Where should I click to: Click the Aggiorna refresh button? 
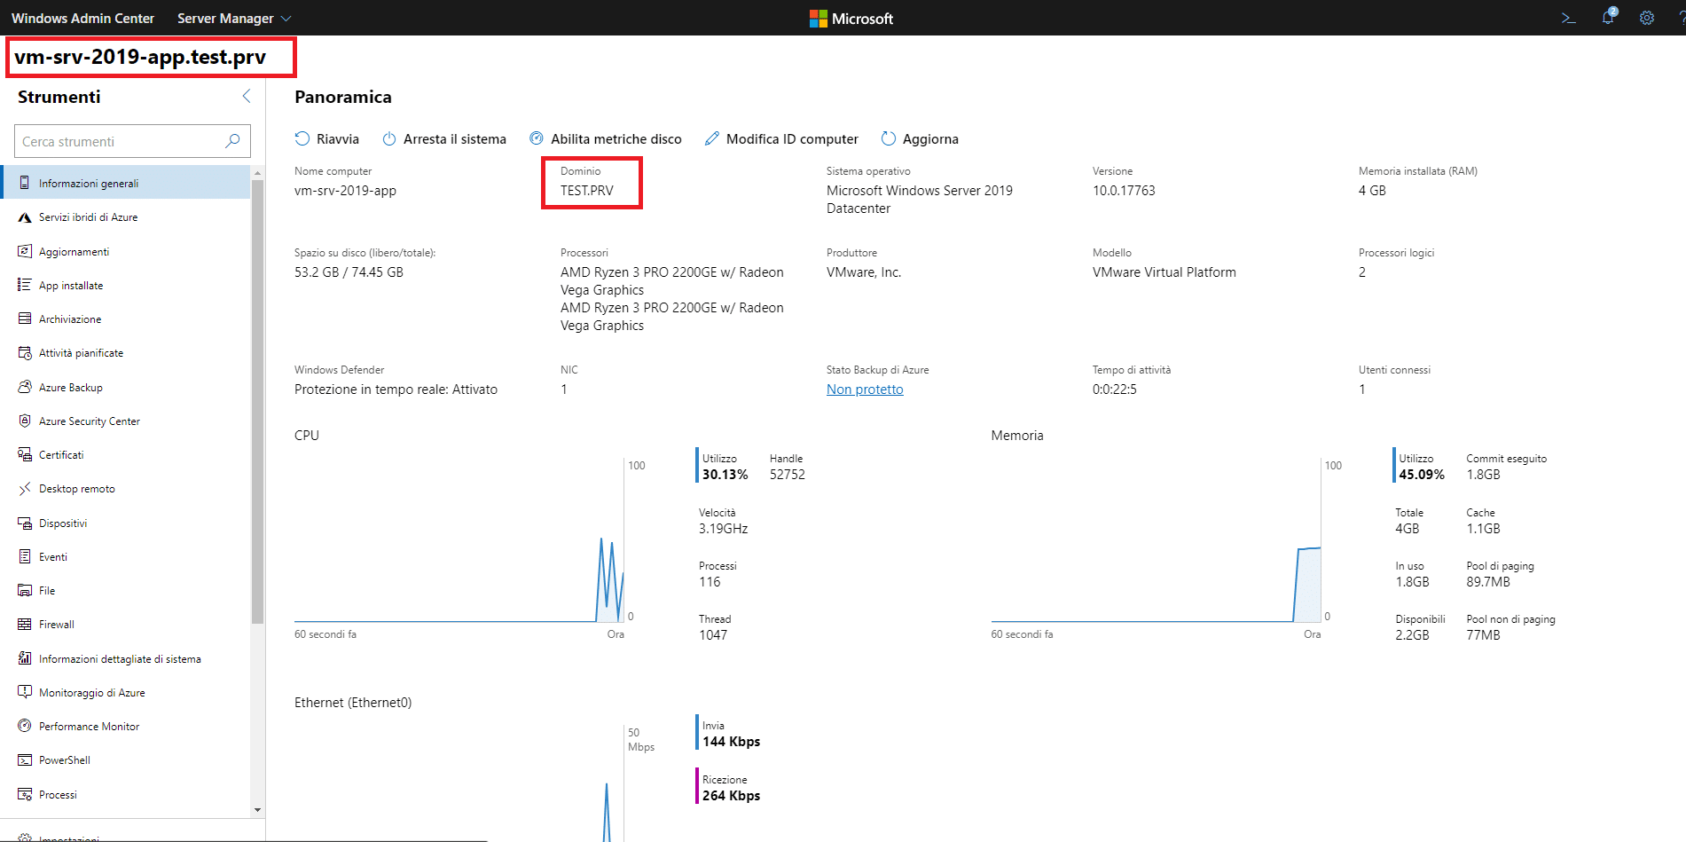(920, 138)
